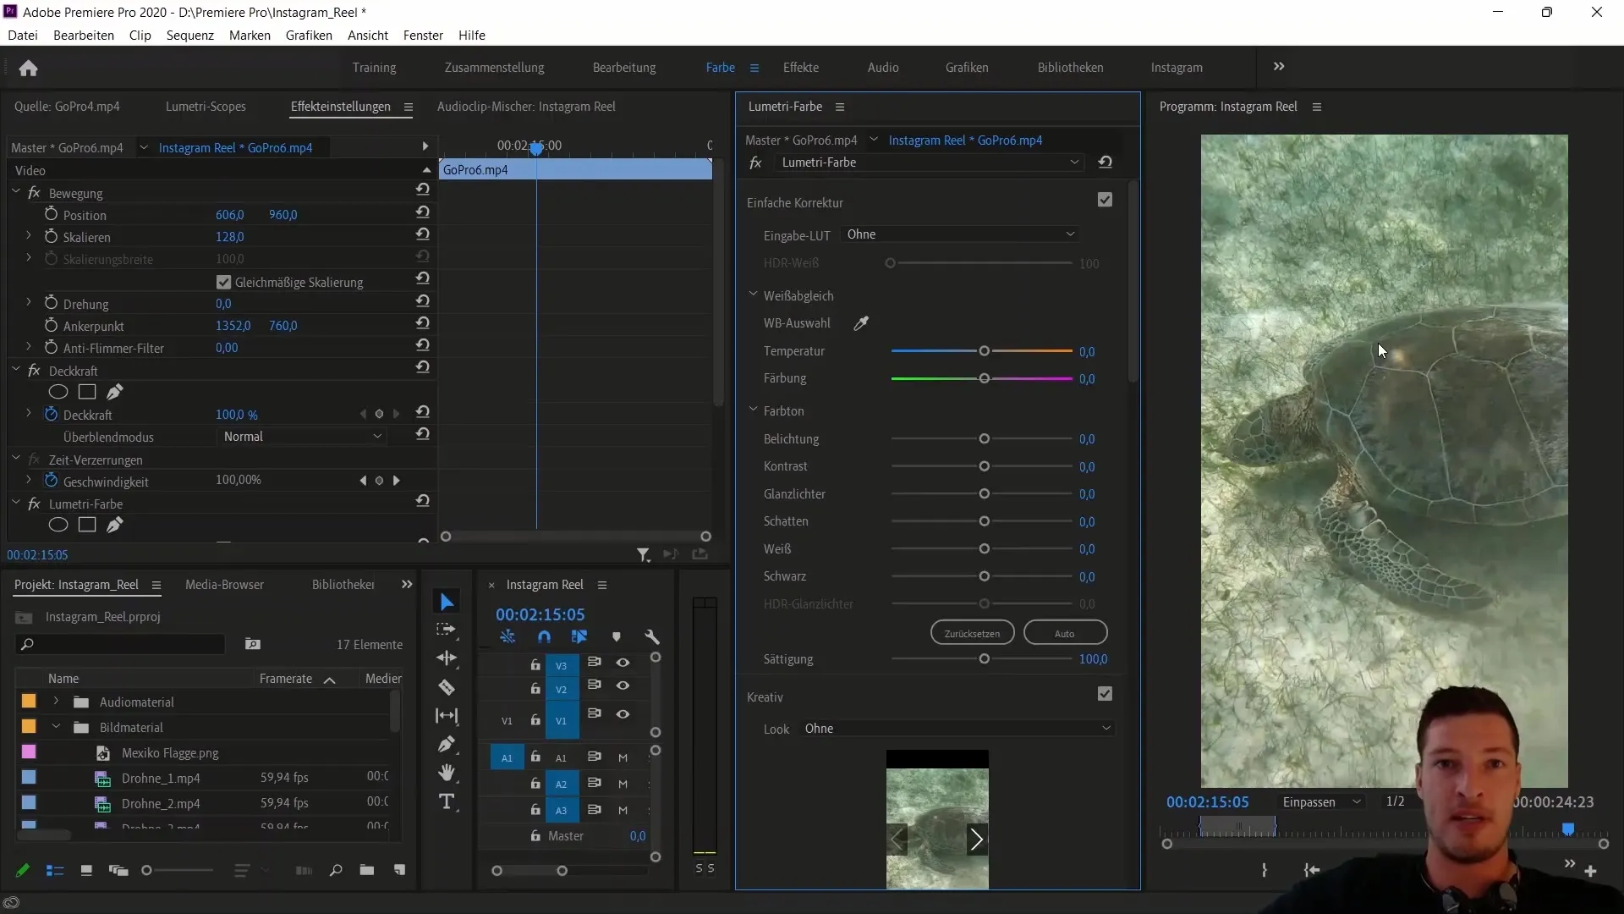This screenshot has height=914, width=1624.
Task: Open the Lumetri-Scopes tab
Action: [x=206, y=107]
